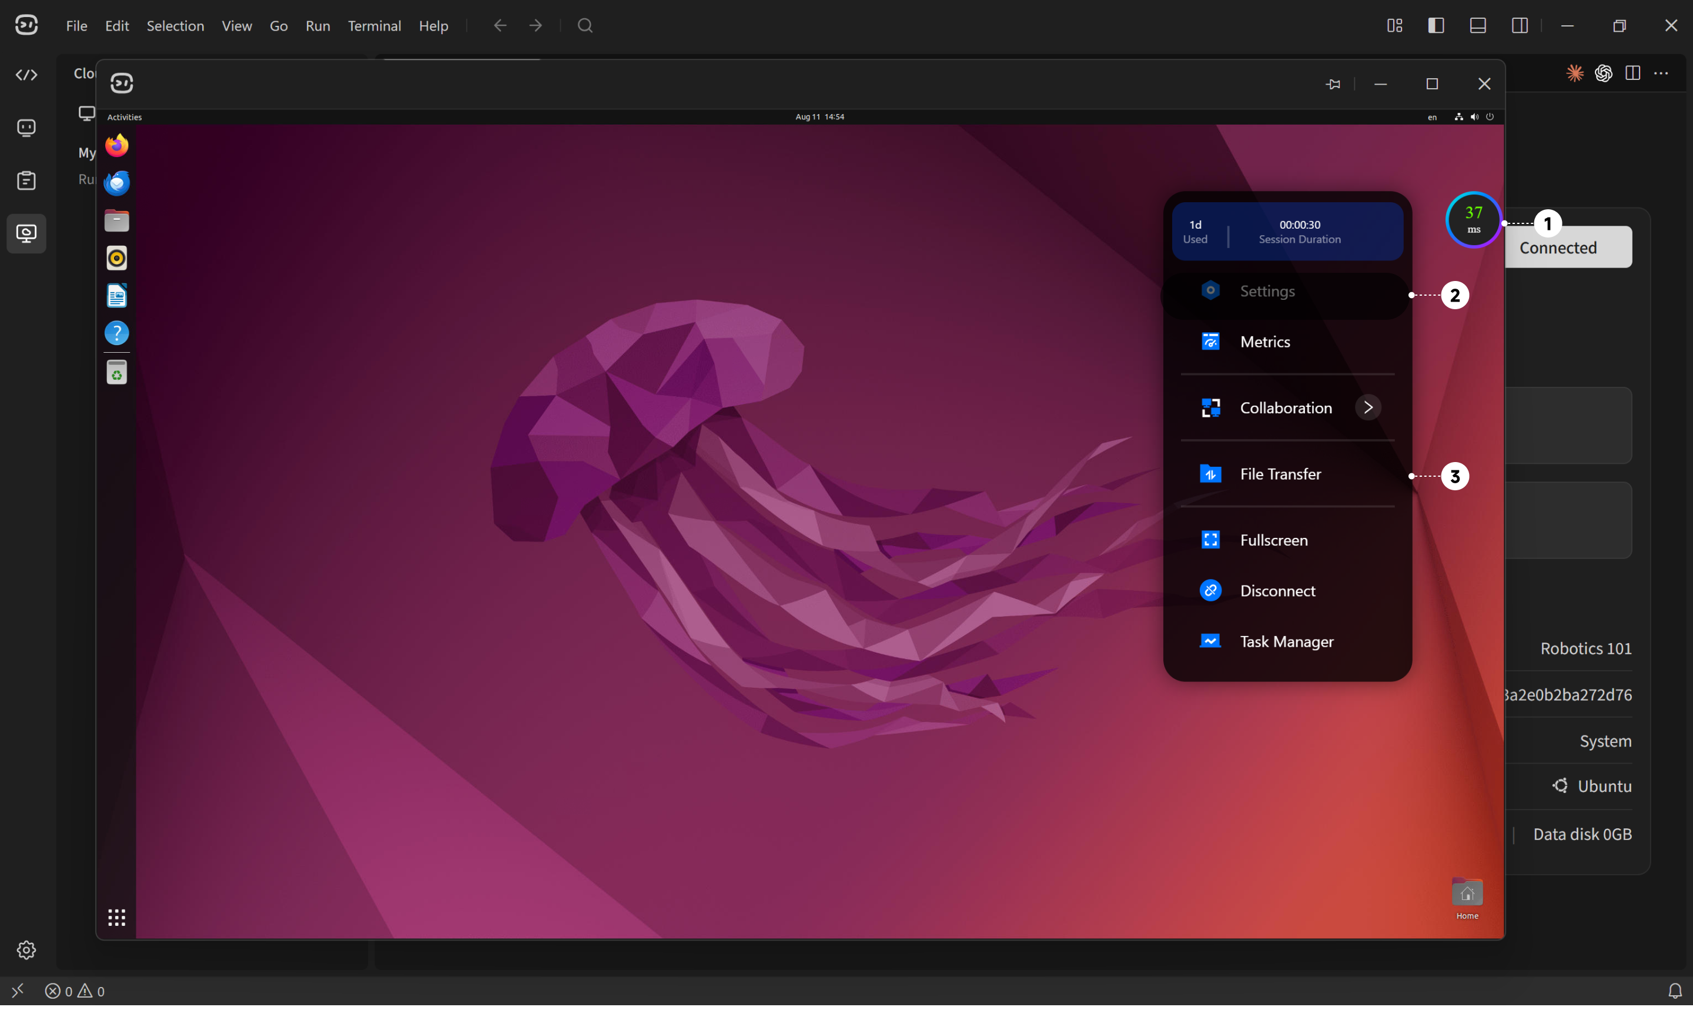The width and height of the screenshot is (1693, 1017).
Task: Open the Selection menu
Action: (x=175, y=25)
